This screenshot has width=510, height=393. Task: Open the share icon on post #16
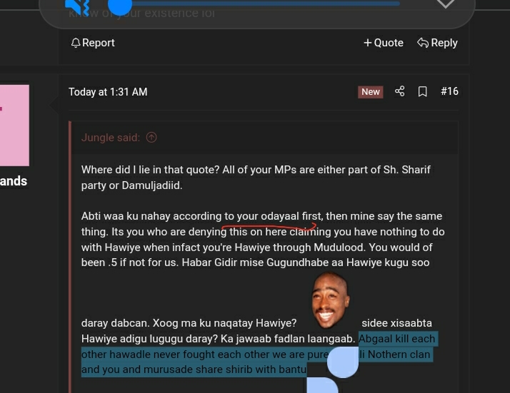400,91
